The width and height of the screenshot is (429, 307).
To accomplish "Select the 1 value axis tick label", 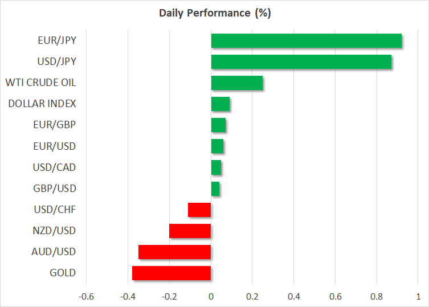I will pos(418,297).
